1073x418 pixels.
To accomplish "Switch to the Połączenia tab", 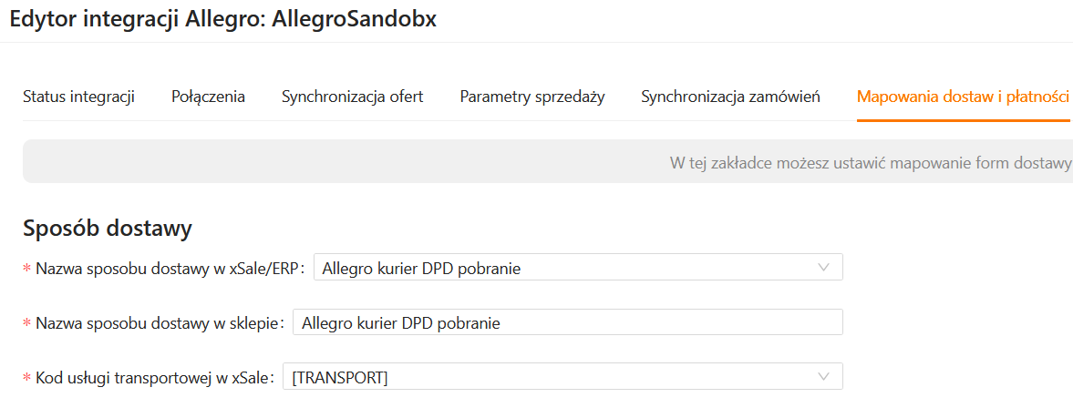I will pos(208,97).
